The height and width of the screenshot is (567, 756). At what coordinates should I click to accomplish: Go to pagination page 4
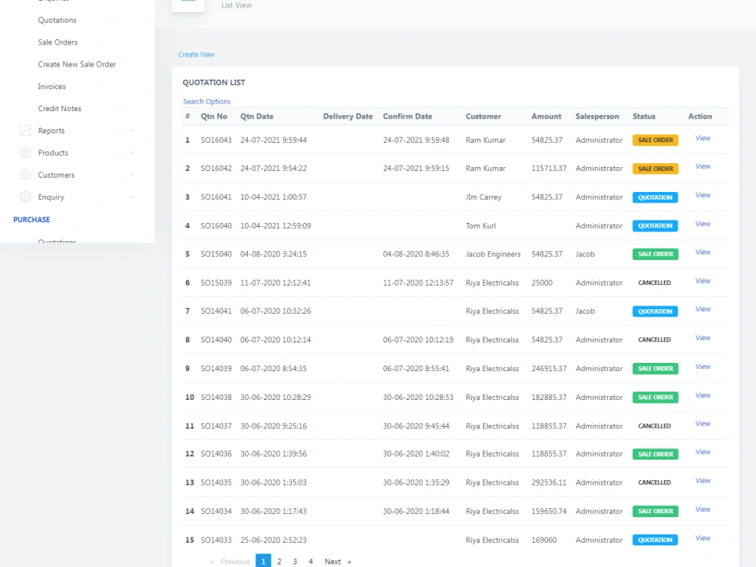click(311, 562)
